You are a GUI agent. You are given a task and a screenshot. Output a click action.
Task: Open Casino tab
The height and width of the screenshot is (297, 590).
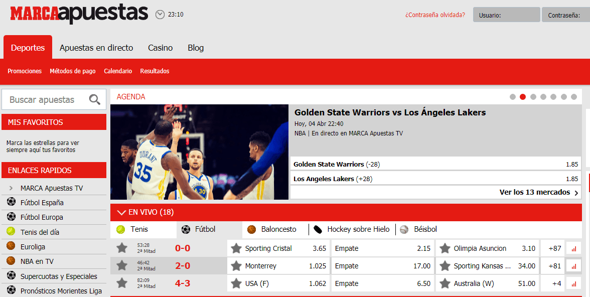coord(161,48)
